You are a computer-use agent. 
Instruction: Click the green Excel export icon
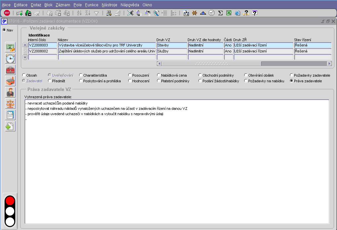tap(229, 13)
